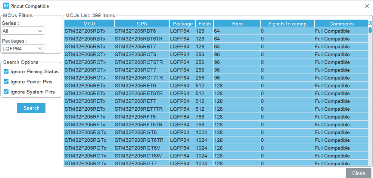Click the MCUs list vertical scrollbar thumb
This screenshot has width=373, height=178.
tap(370, 30)
